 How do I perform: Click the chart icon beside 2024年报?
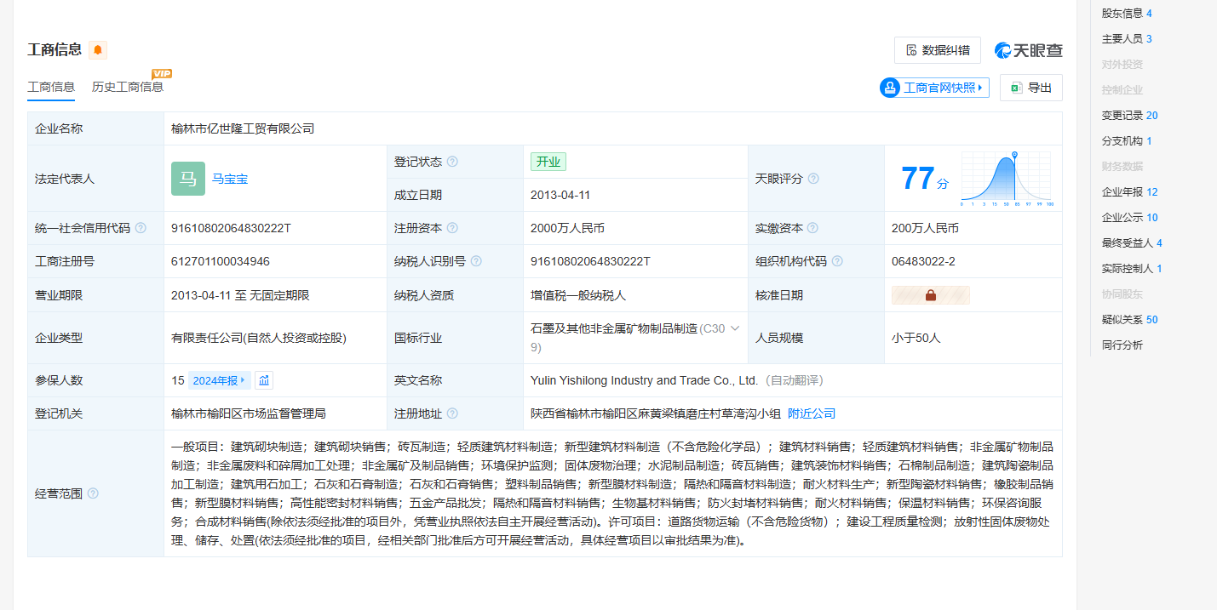point(264,380)
